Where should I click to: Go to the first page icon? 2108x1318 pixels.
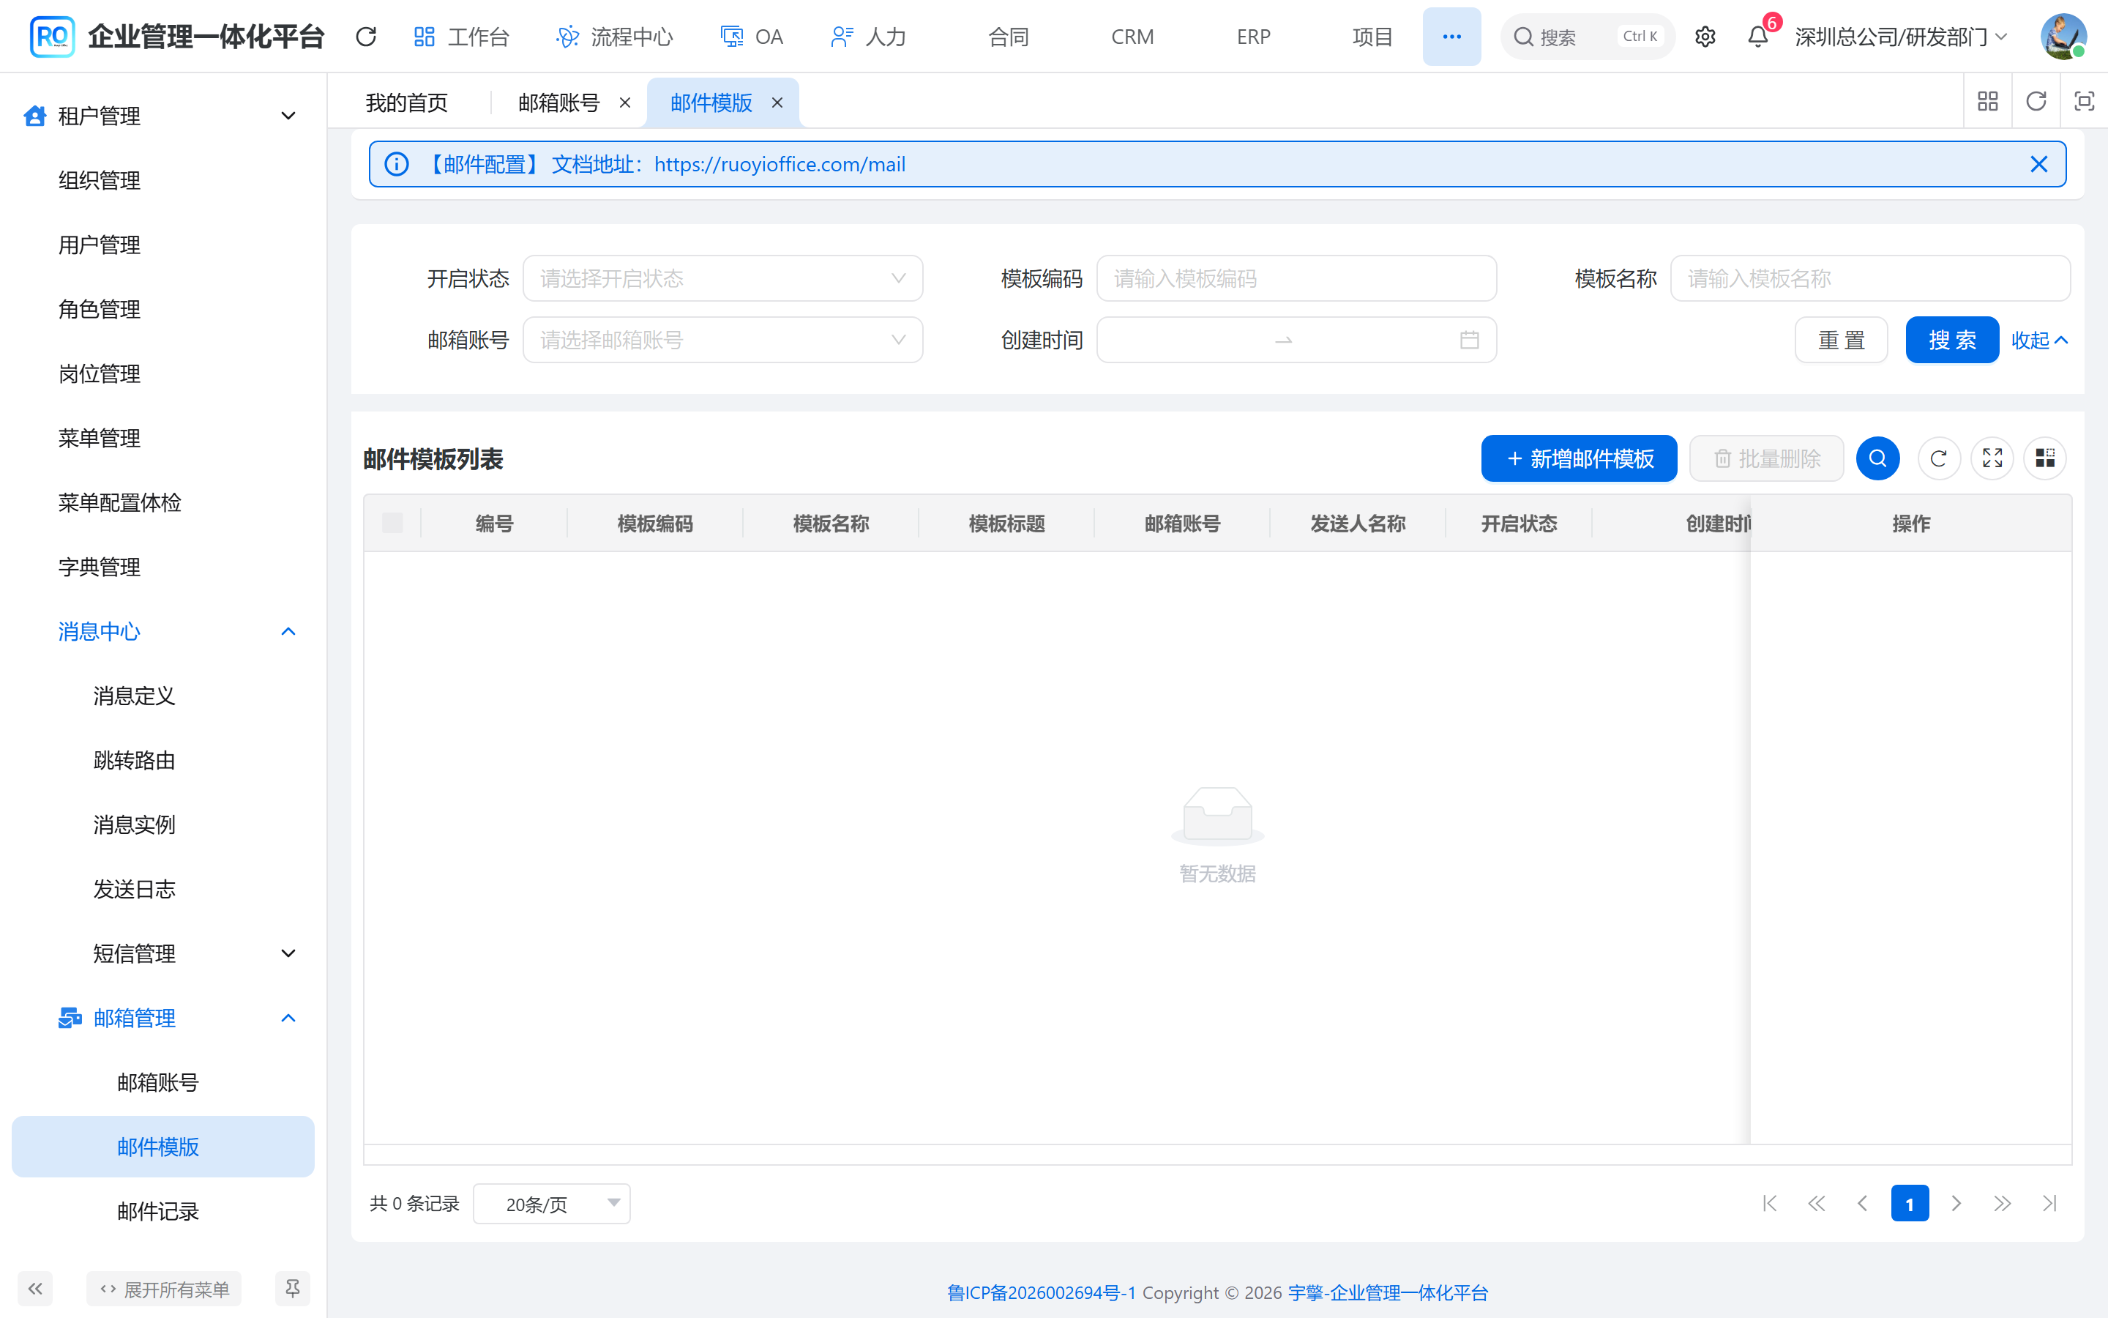[1770, 1204]
